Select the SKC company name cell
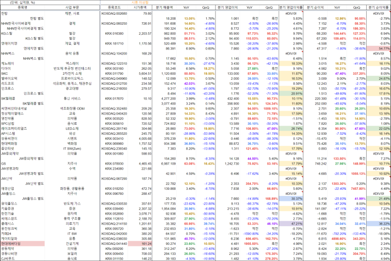 coord(5,73)
